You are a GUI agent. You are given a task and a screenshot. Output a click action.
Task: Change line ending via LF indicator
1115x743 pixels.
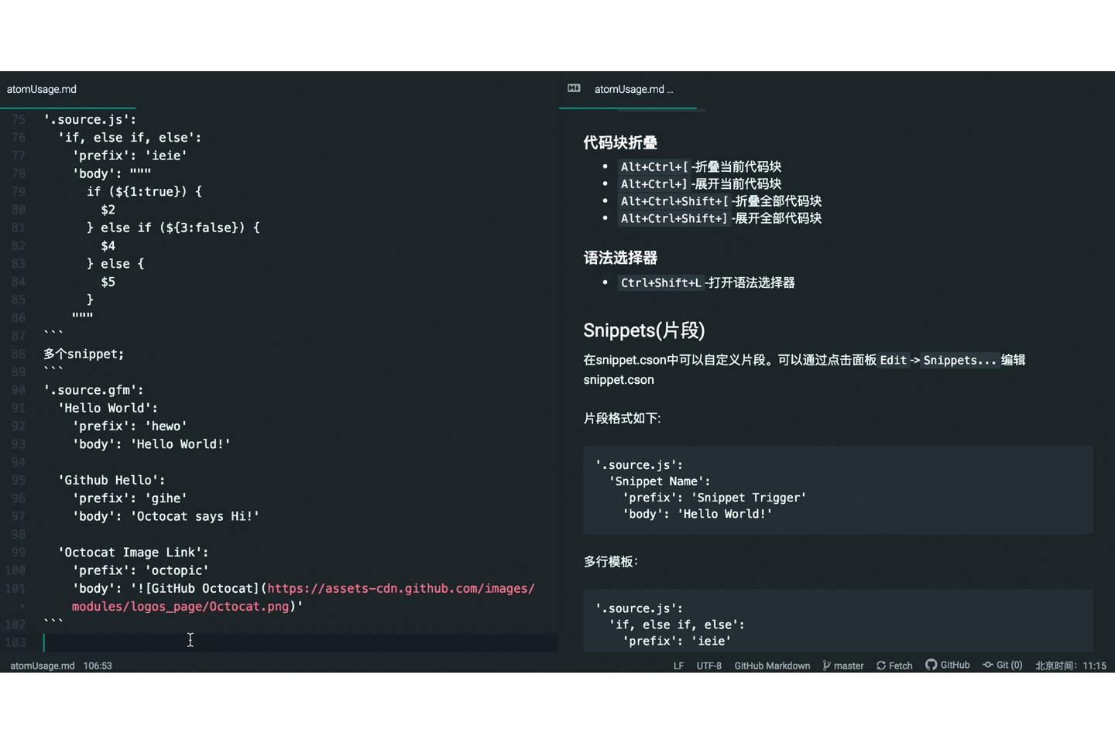click(x=678, y=666)
